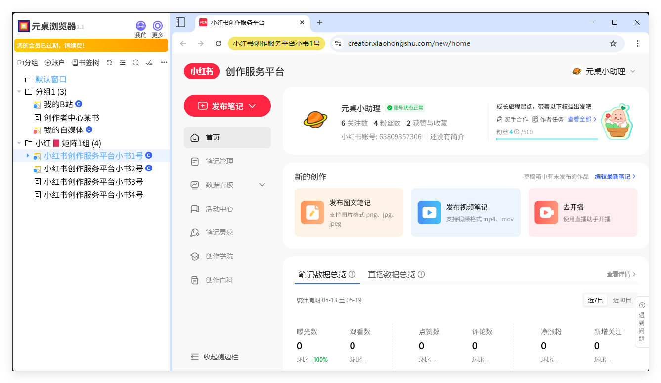Click the site info icon in the address bar
Viewport: 661px width, 383px height.
pos(338,43)
